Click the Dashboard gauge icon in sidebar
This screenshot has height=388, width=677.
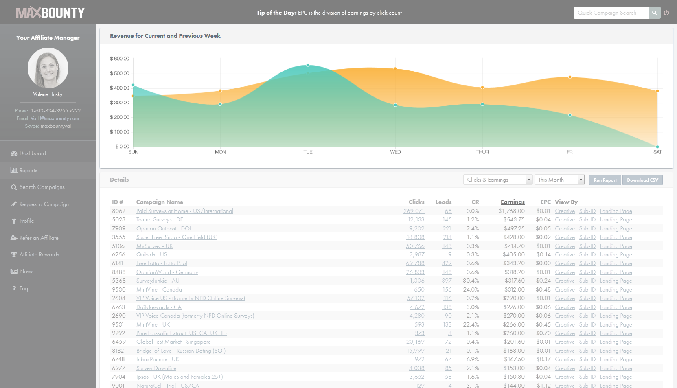14,153
